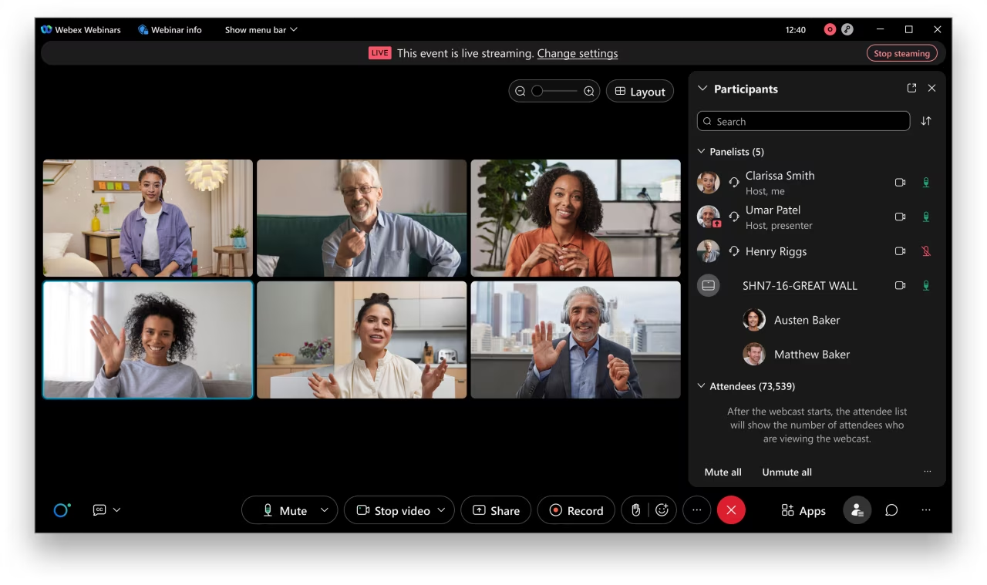The image size is (987, 585).
Task: Close the Participants panel
Action: 931,88
